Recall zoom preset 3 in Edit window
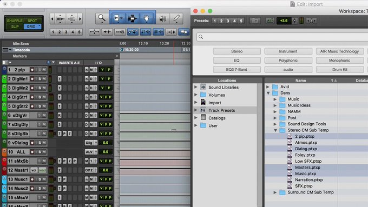This screenshot has width=368, height=207. click(66, 32)
